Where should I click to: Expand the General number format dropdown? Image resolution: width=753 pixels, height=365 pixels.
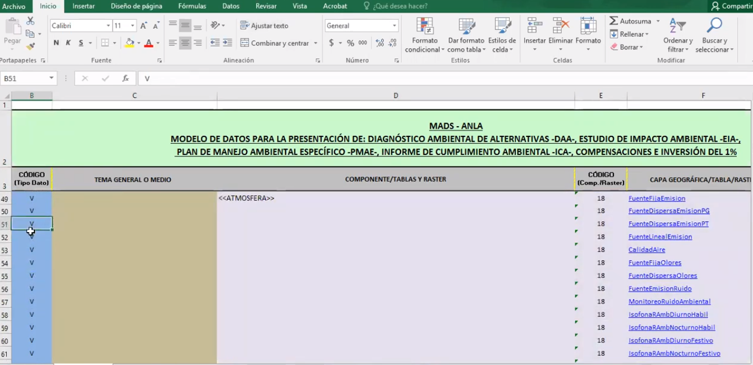click(394, 26)
